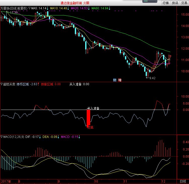The width and height of the screenshot is (189, 184).
Task: Click the 日线 period button at bottom right
Action: pos(183,181)
